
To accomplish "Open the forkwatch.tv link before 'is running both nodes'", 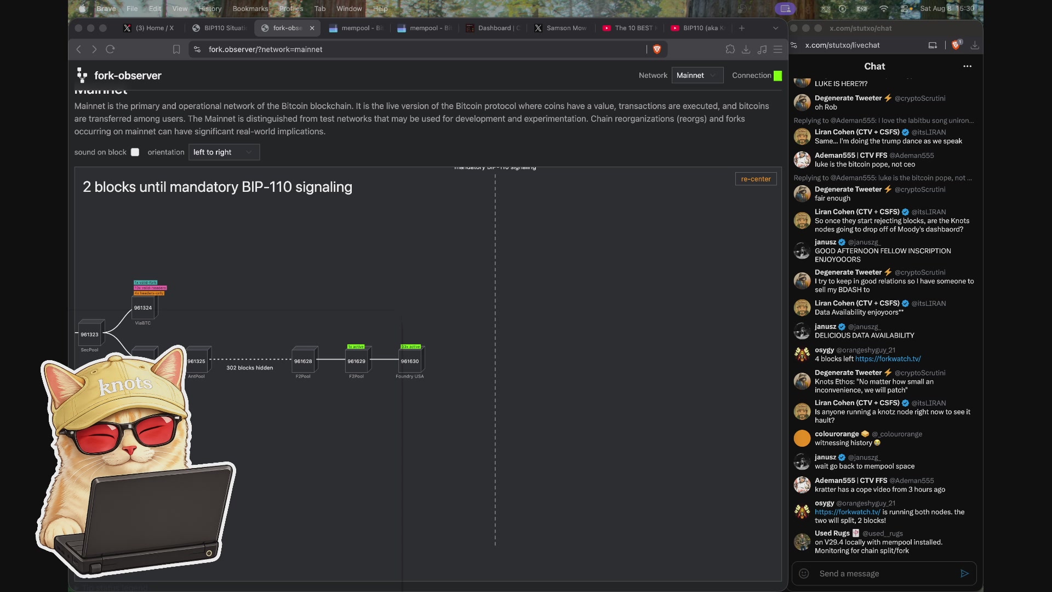I will coord(847,512).
